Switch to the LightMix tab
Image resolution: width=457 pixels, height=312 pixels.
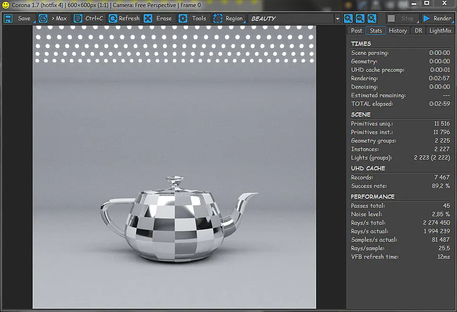[440, 31]
